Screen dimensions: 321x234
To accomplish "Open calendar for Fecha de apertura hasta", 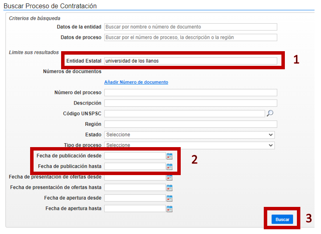I will (170, 209).
